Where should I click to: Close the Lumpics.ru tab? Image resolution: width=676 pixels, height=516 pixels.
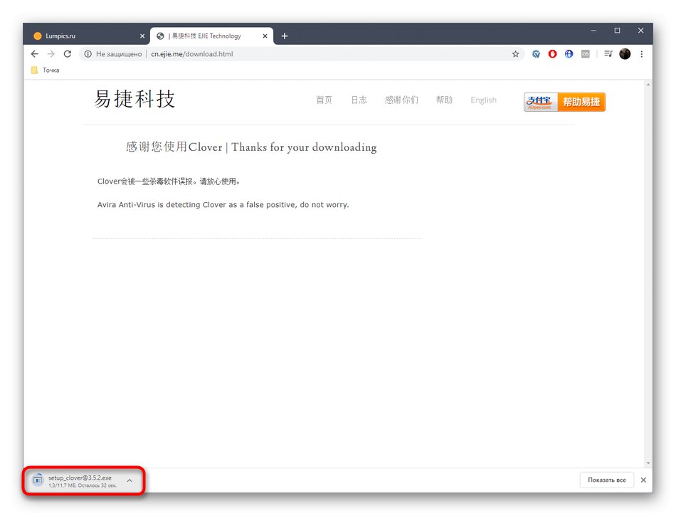click(x=142, y=36)
